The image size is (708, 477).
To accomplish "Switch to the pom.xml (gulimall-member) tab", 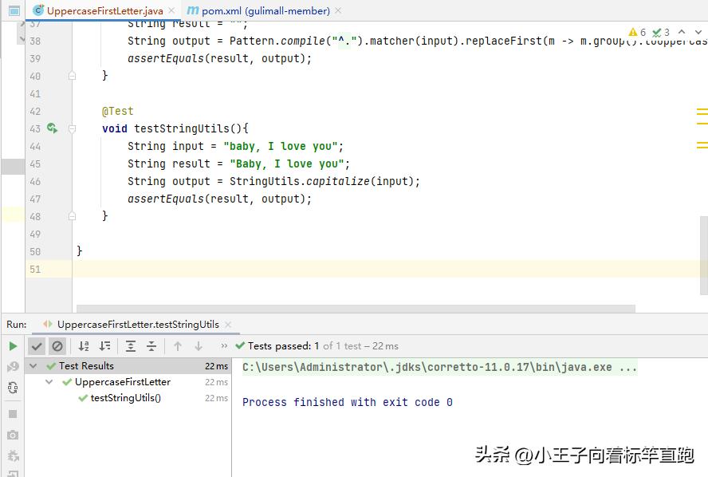I will tap(258, 10).
